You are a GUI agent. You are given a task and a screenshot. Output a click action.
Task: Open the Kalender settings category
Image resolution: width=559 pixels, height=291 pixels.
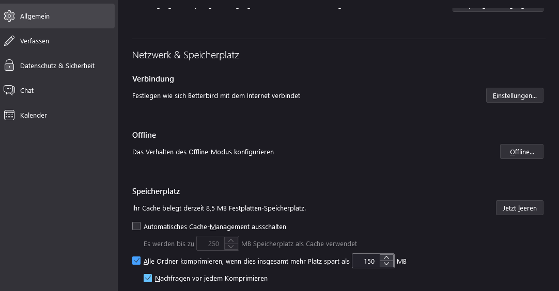(x=34, y=115)
